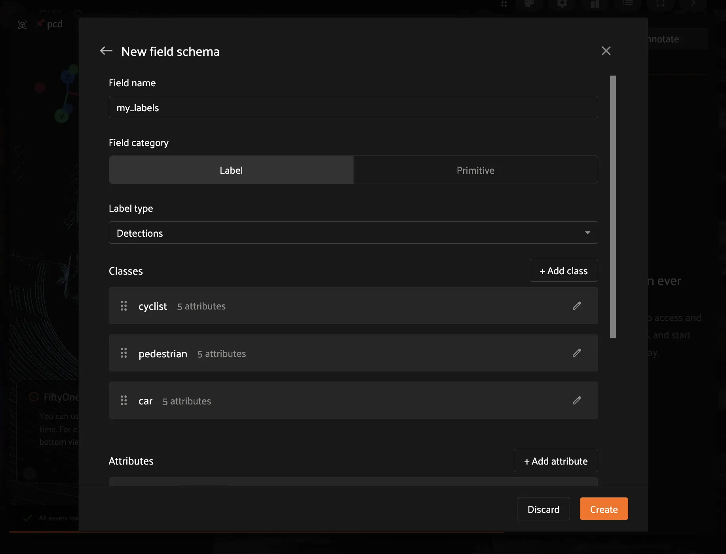Click the back arrow in New field schema dialog
Viewport: 726px width, 554px height.
(x=106, y=51)
